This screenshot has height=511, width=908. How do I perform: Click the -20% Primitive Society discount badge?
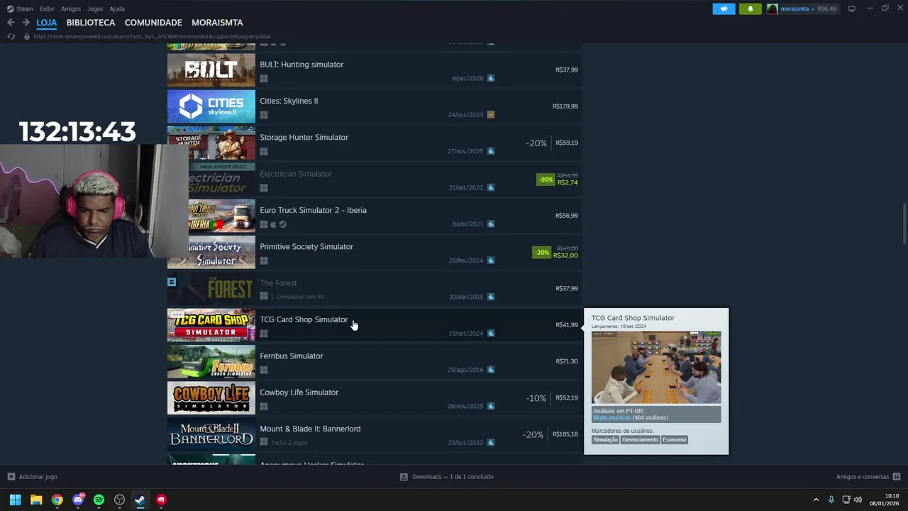[541, 252]
